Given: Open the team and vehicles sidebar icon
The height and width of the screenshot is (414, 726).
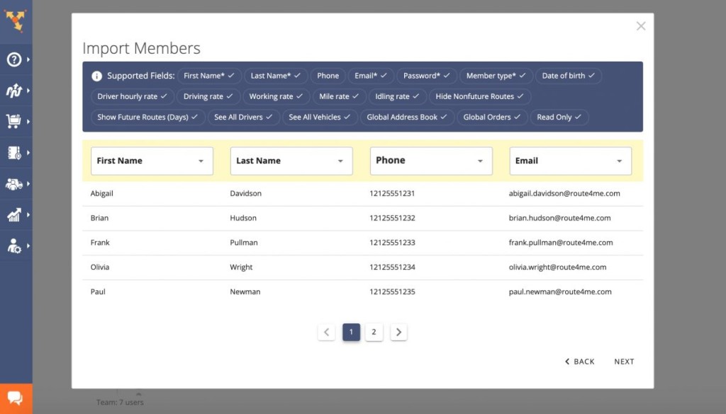Looking at the screenshot, I should 14,184.
